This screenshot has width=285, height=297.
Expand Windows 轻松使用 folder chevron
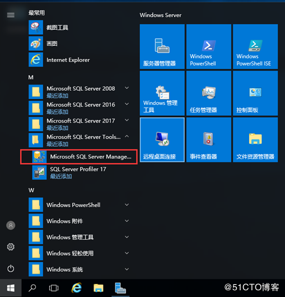tap(127, 253)
